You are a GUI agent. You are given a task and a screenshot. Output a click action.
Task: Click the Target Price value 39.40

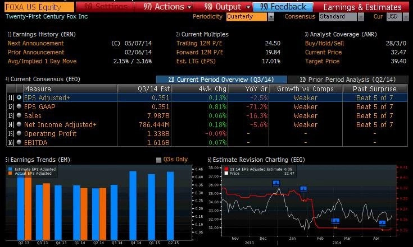point(398,61)
